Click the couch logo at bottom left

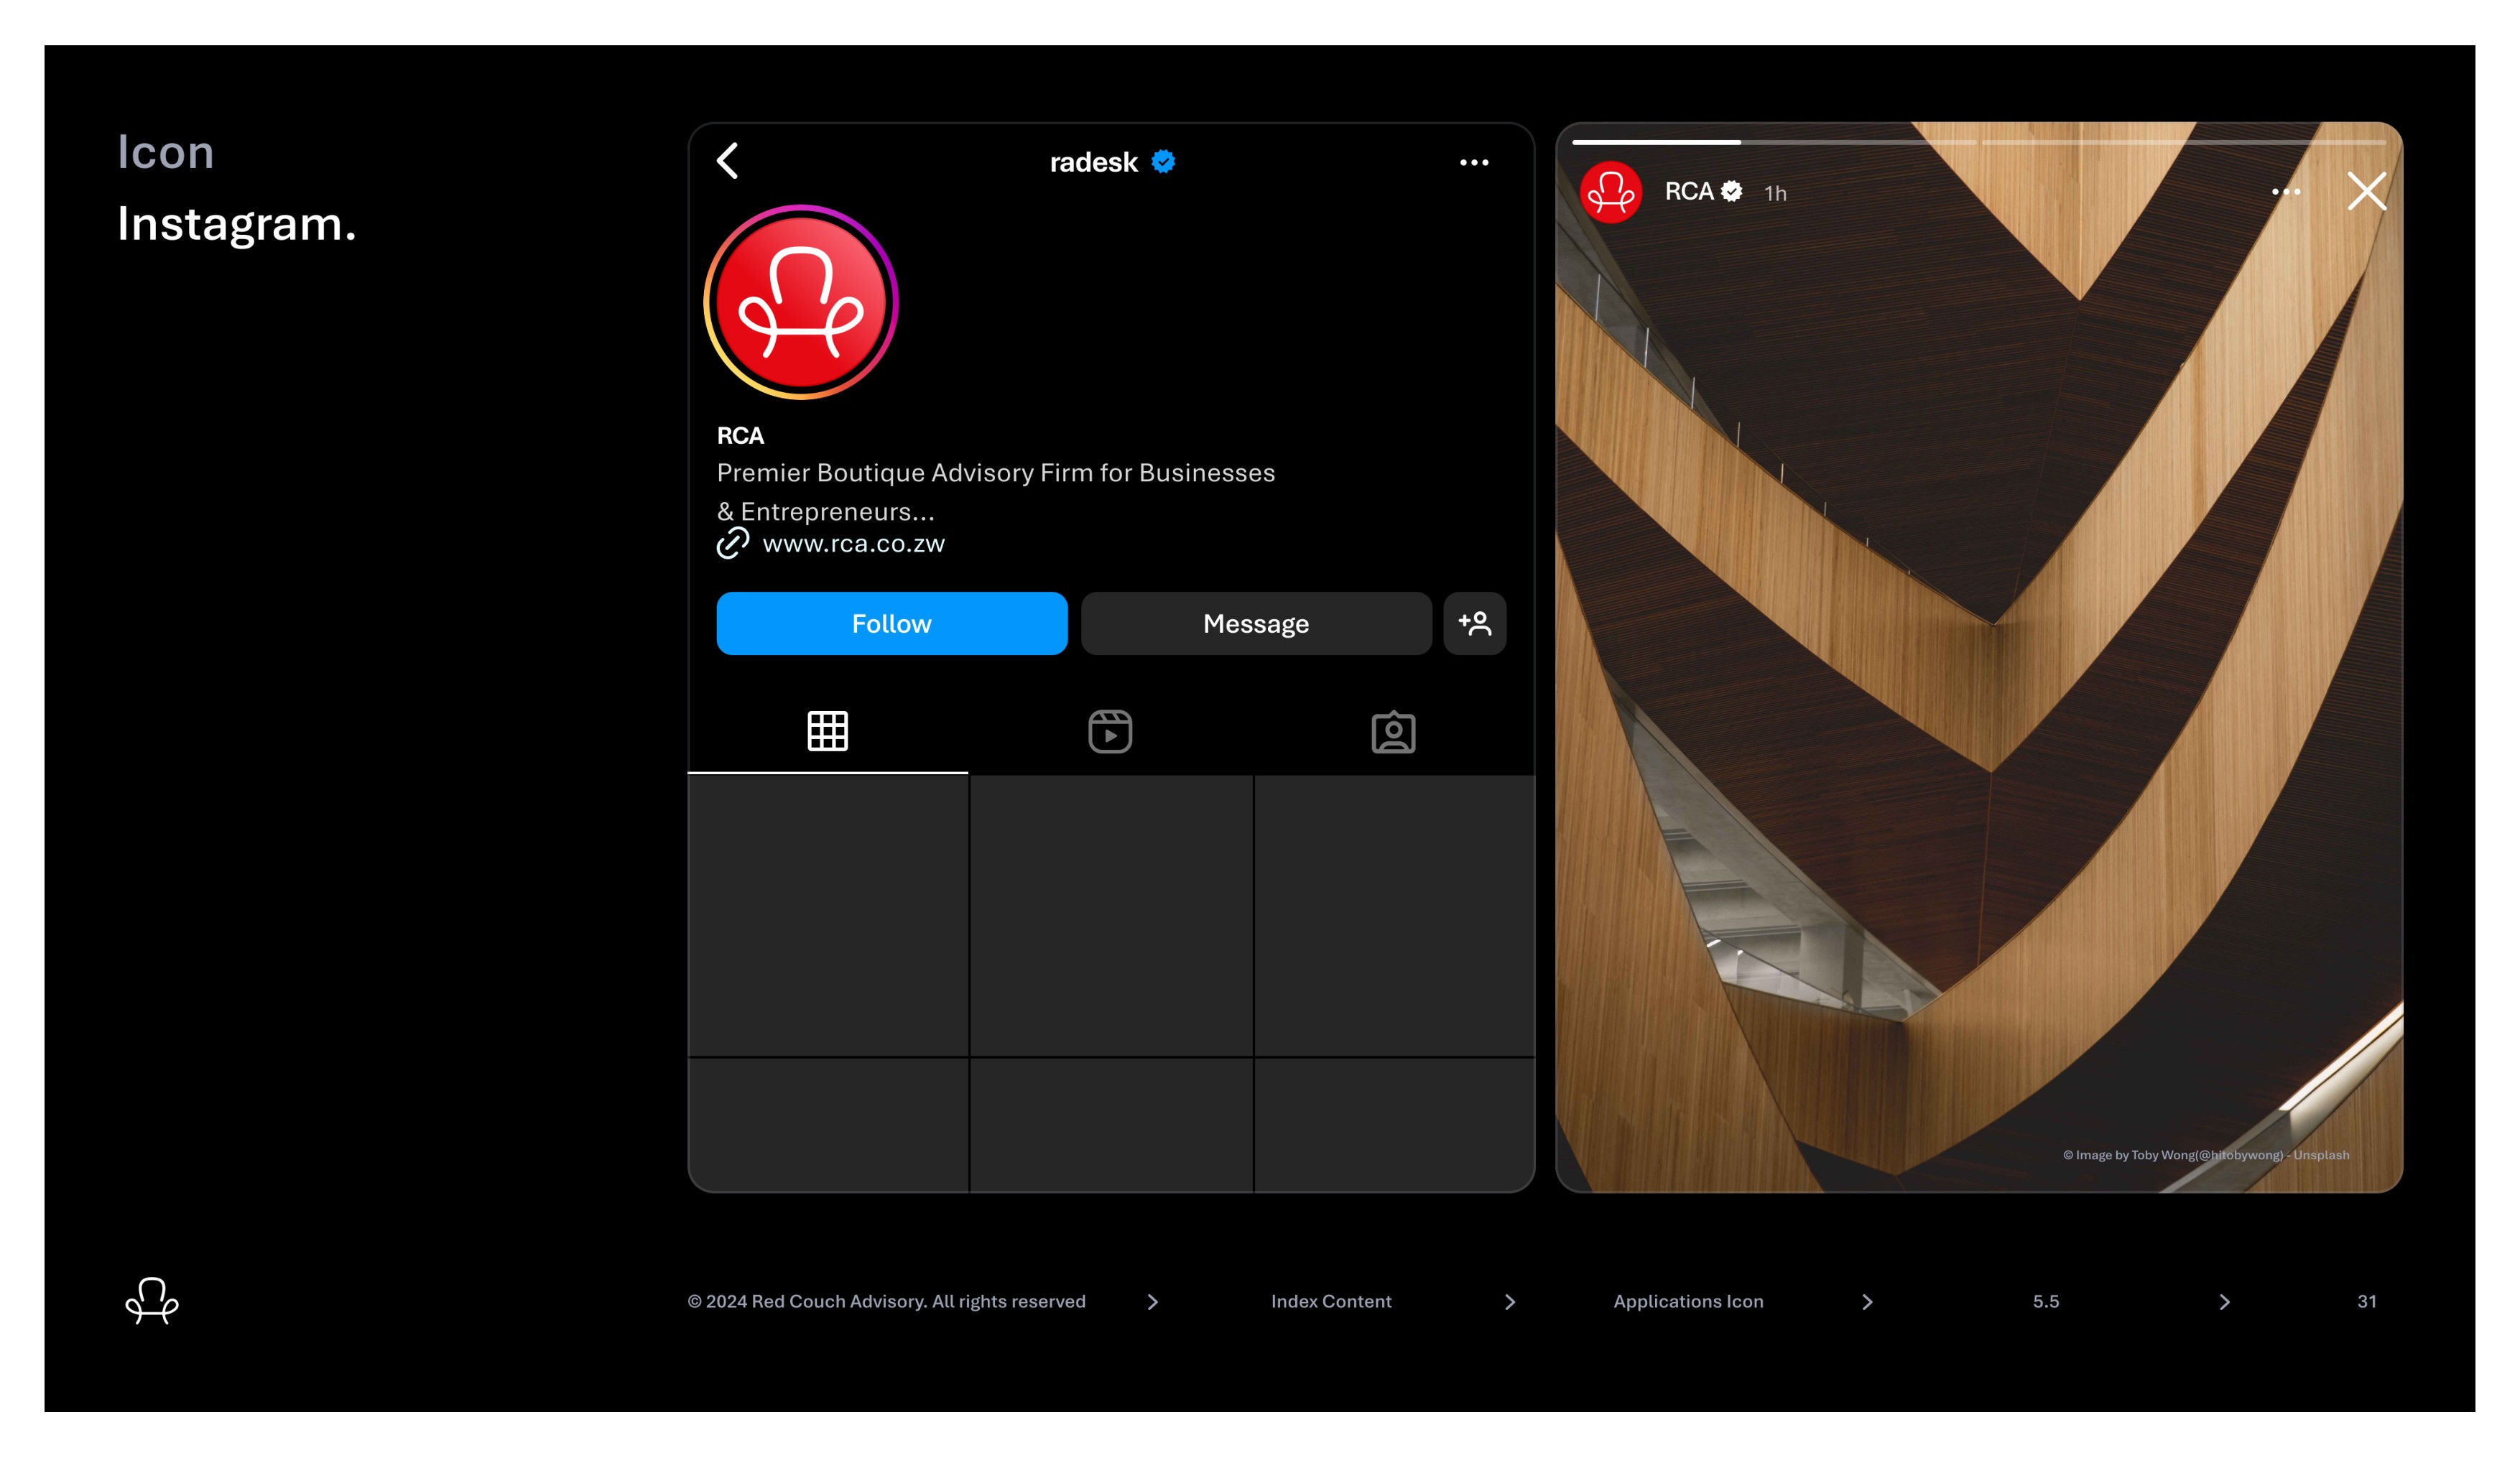[152, 1301]
